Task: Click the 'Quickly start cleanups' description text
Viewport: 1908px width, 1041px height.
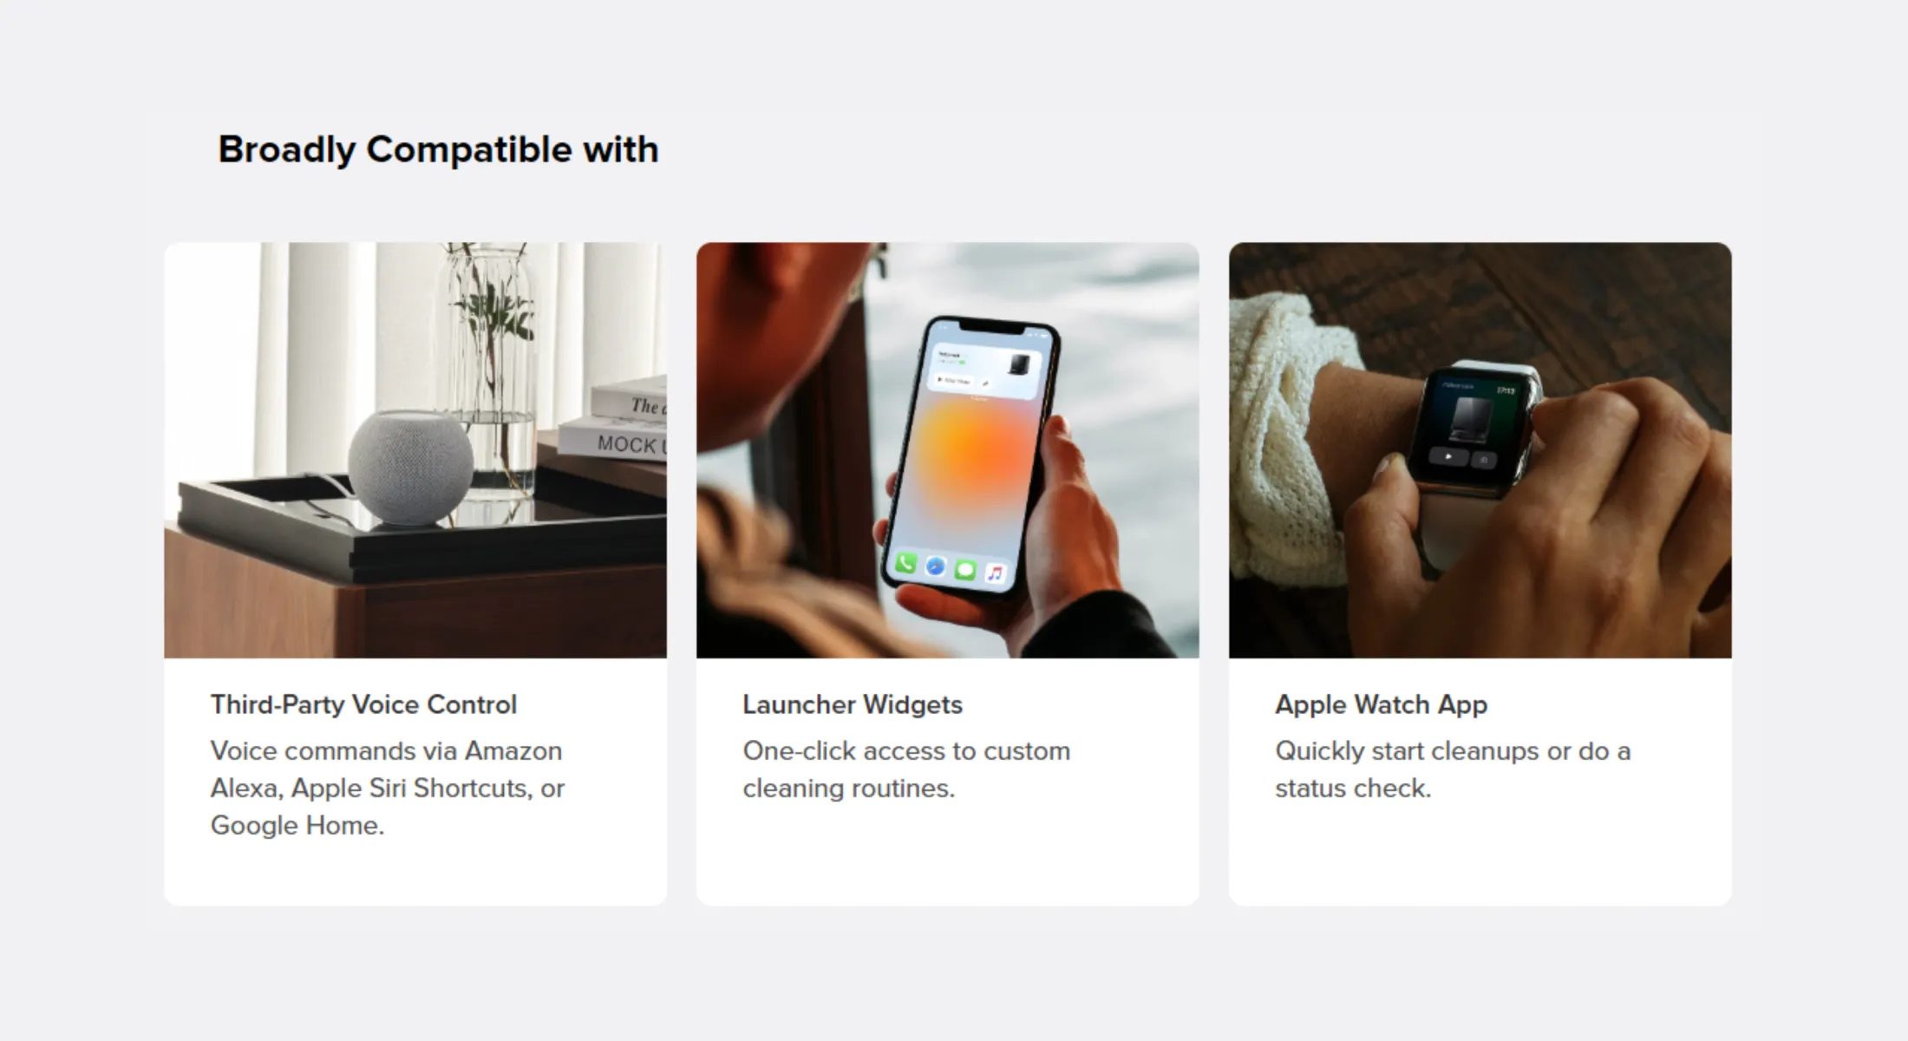Action: click(1453, 769)
